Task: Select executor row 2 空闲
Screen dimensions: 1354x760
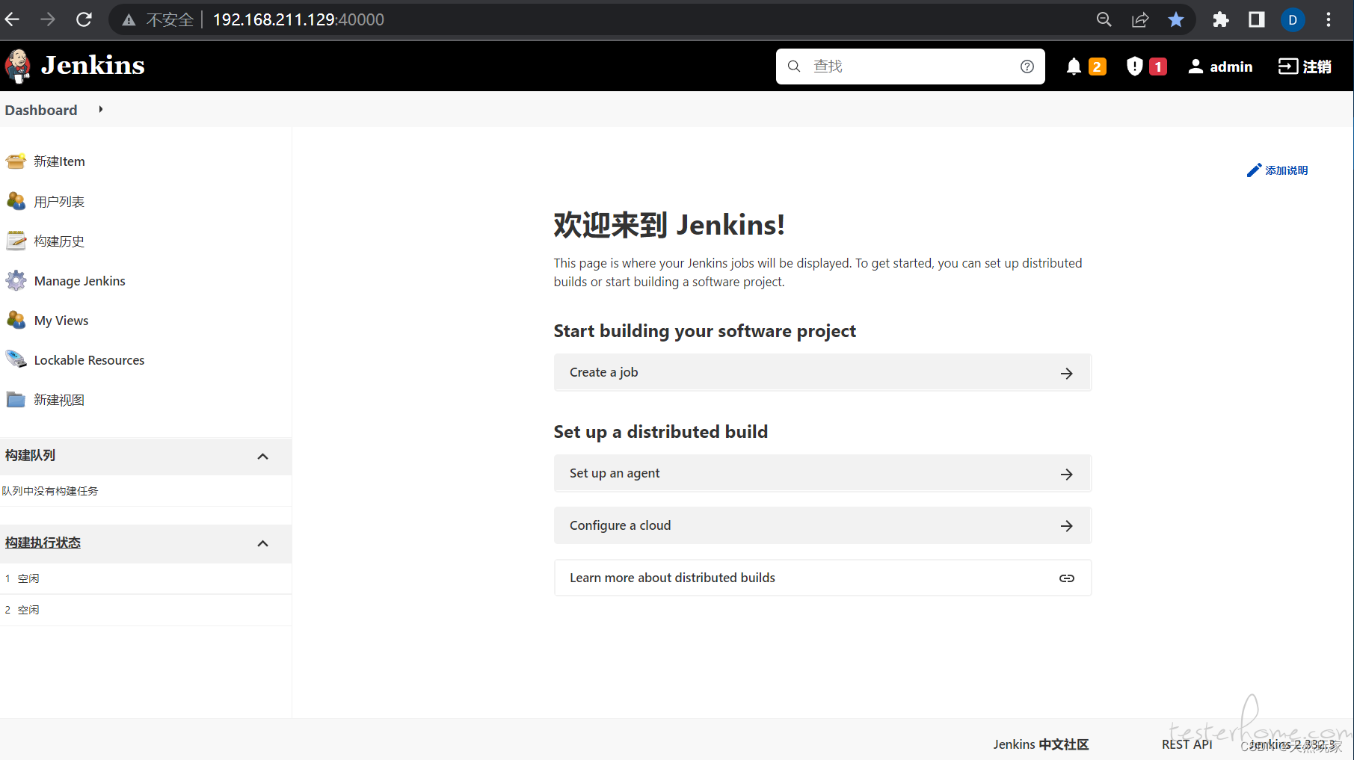Action: pyautogui.click(x=146, y=610)
